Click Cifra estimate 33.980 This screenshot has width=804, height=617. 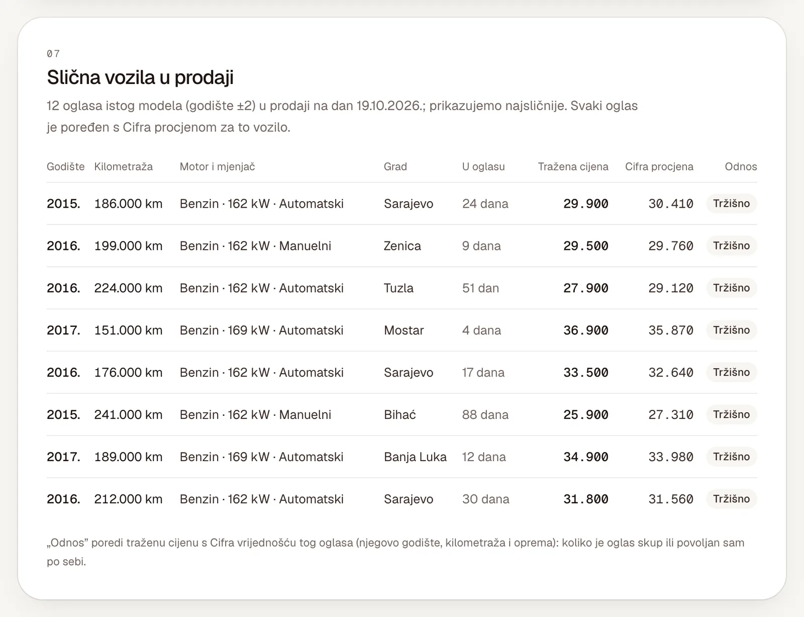(671, 457)
